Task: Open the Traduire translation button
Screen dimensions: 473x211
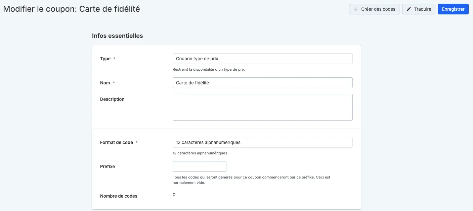Action: coord(419,9)
